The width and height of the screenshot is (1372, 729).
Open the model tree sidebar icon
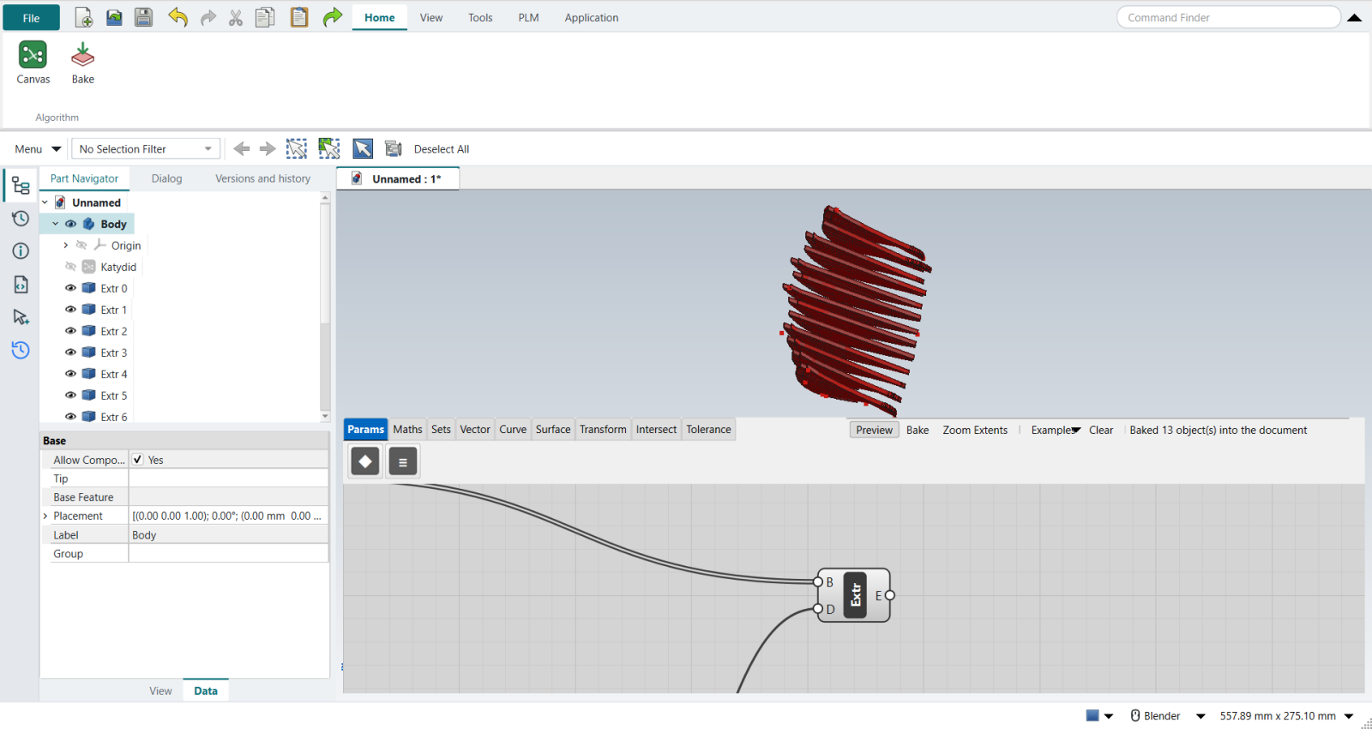tap(21, 185)
